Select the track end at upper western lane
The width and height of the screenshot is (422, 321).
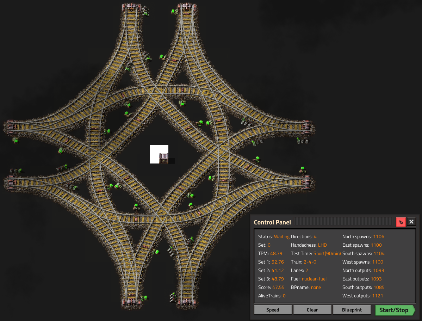tap(11, 126)
